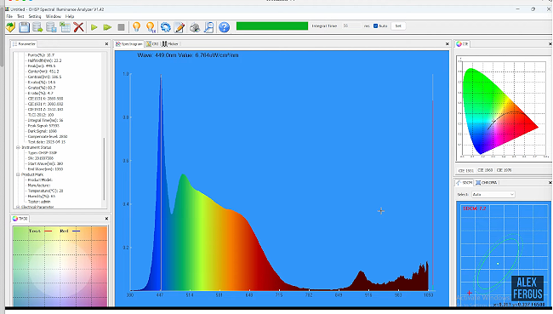Click the pencil notepad edit icon

(180, 27)
